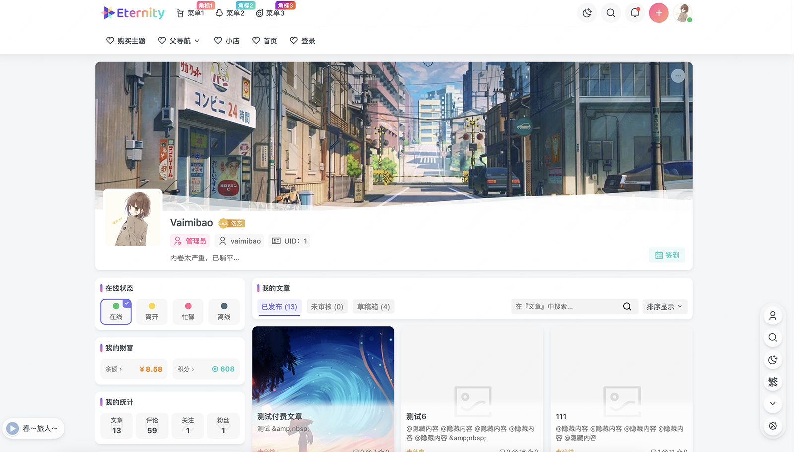Viewport: 794px width, 452px height.
Task: Open the 测试付费文章 article thumbnail
Action: [x=323, y=377]
